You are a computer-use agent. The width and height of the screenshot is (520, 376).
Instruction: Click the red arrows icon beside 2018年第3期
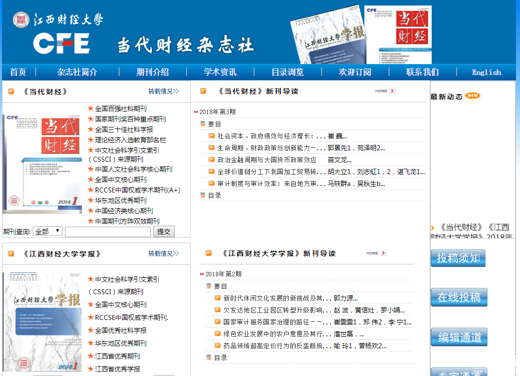click(196, 112)
